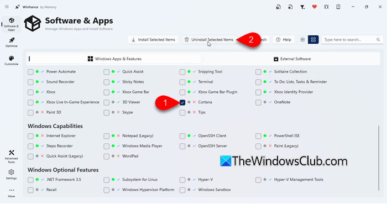Tick the Windows Media Player checkbox
Screen dimensions: 387x204
(x=106, y=147)
